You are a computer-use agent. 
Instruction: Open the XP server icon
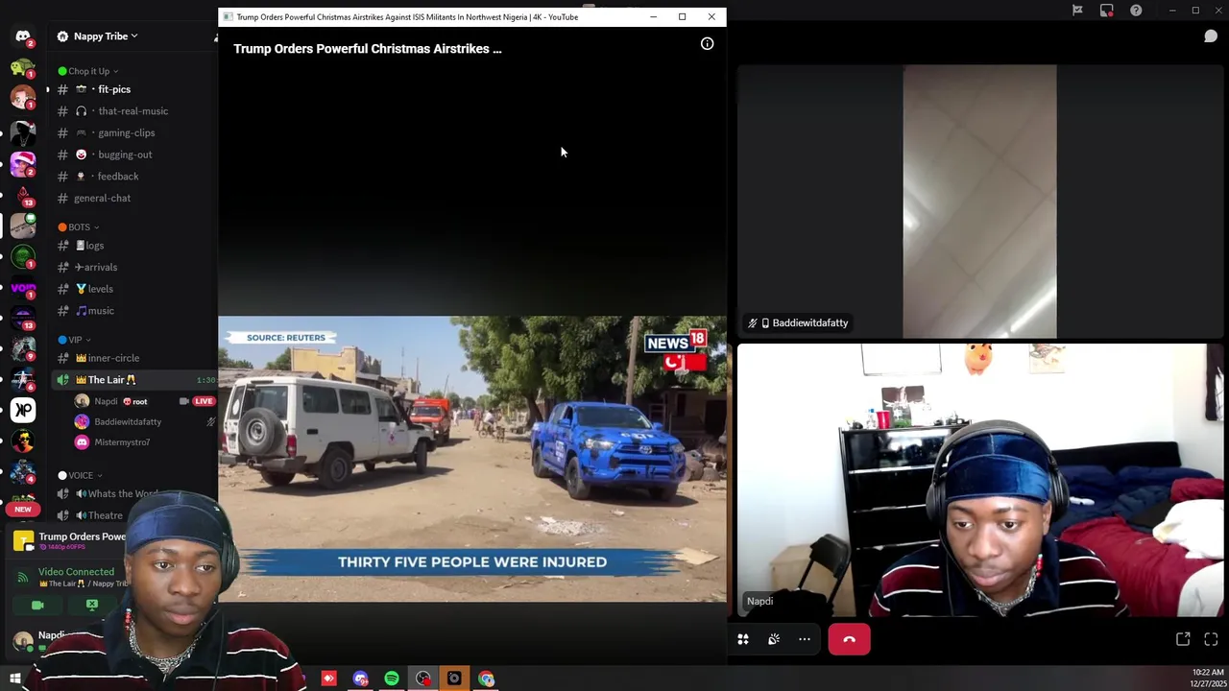click(x=22, y=410)
